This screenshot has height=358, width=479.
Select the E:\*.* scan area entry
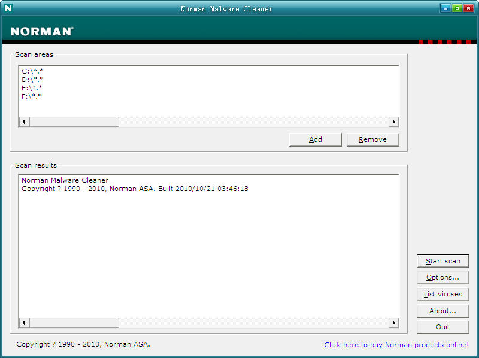[x=32, y=88]
